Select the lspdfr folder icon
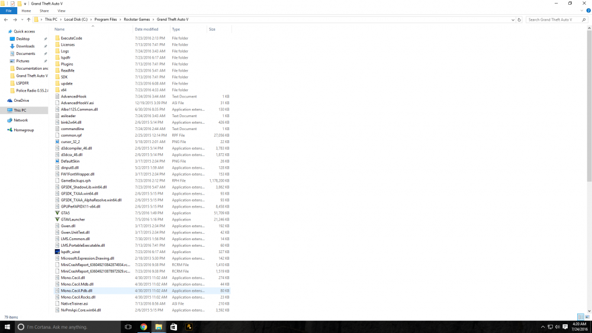 (x=57, y=57)
